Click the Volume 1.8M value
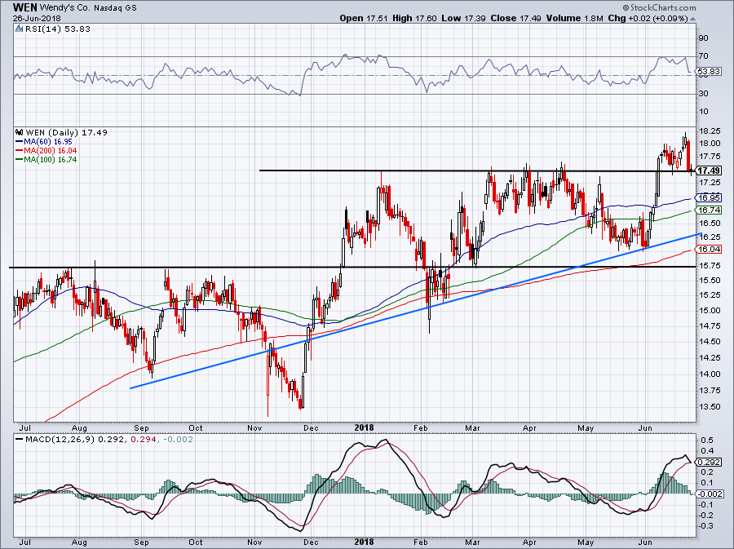Screen dimensions: 734x549 point(574,18)
